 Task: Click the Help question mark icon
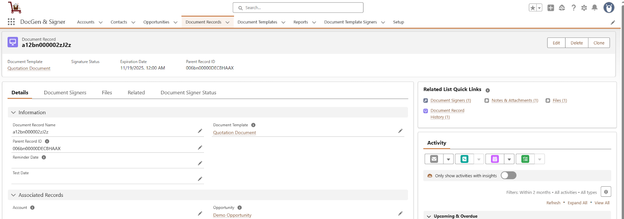coord(573,8)
